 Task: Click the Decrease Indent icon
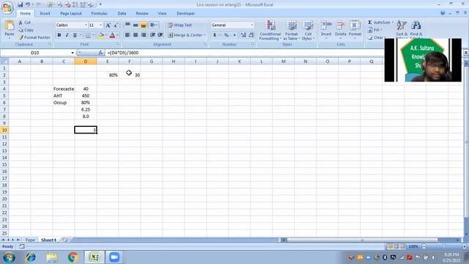pyautogui.click(x=152, y=35)
